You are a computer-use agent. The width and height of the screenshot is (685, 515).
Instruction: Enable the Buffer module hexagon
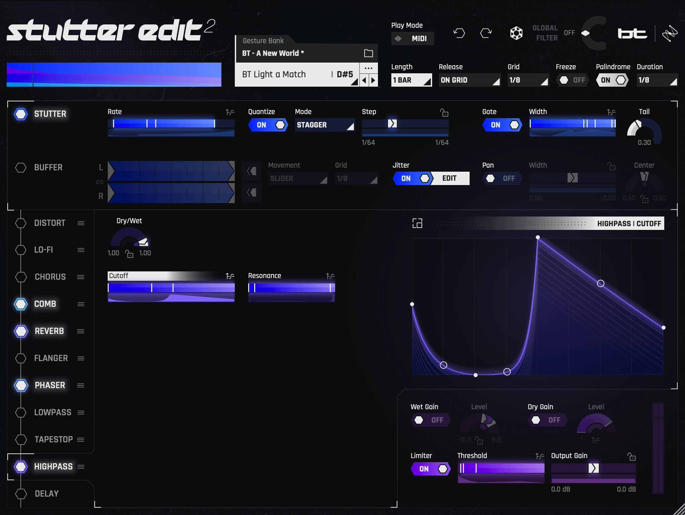(21, 168)
